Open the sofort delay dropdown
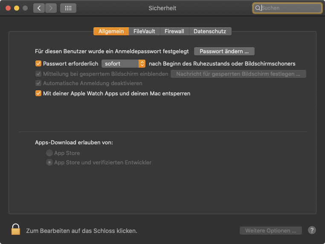This screenshot has height=244, width=325. point(124,64)
